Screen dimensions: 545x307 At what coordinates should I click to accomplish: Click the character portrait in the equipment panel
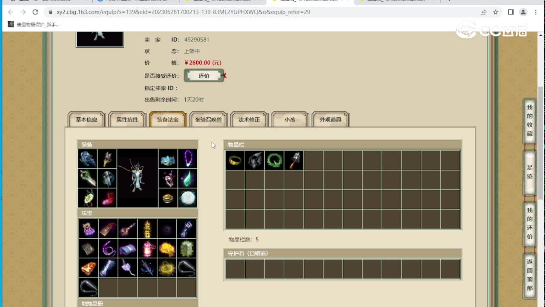coord(138,178)
